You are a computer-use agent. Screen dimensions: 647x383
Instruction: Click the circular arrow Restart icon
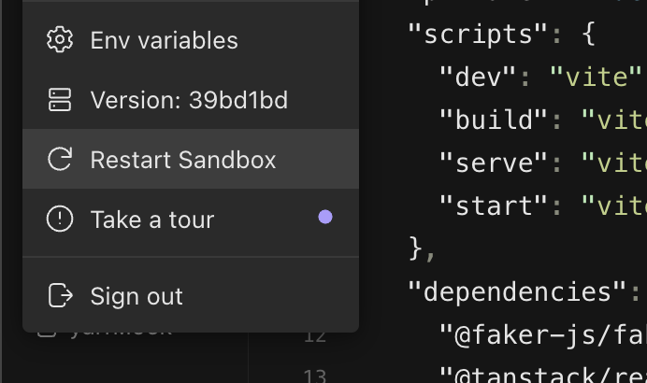[60, 159]
